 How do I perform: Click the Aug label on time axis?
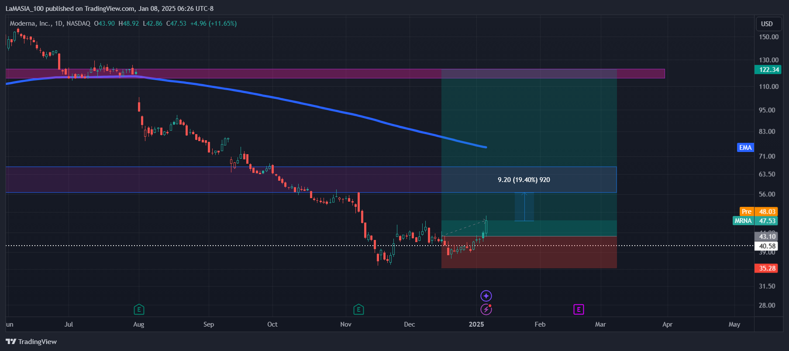click(138, 324)
